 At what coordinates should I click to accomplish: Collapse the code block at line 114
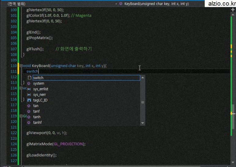21,88
